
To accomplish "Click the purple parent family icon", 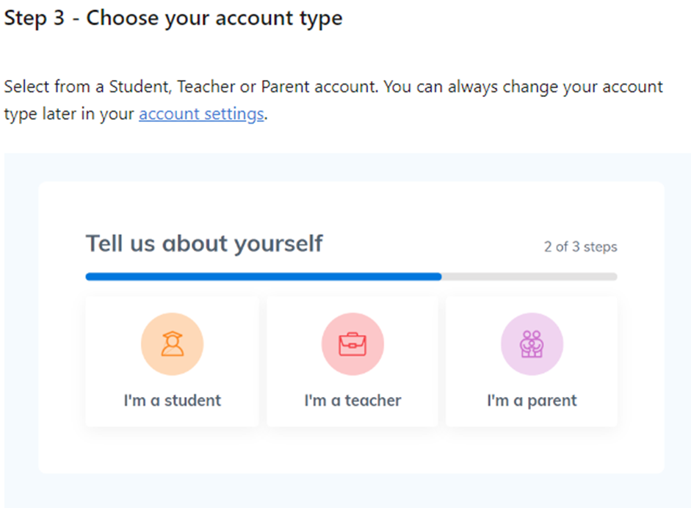I will (x=532, y=344).
